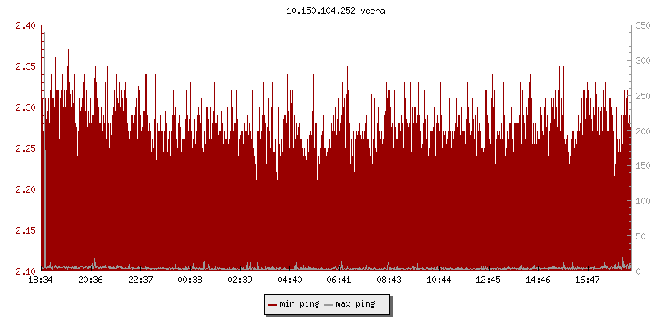This screenshot has width=656, height=328.
Task: Click the 50 right axis value
Action: click(x=640, y=236)
